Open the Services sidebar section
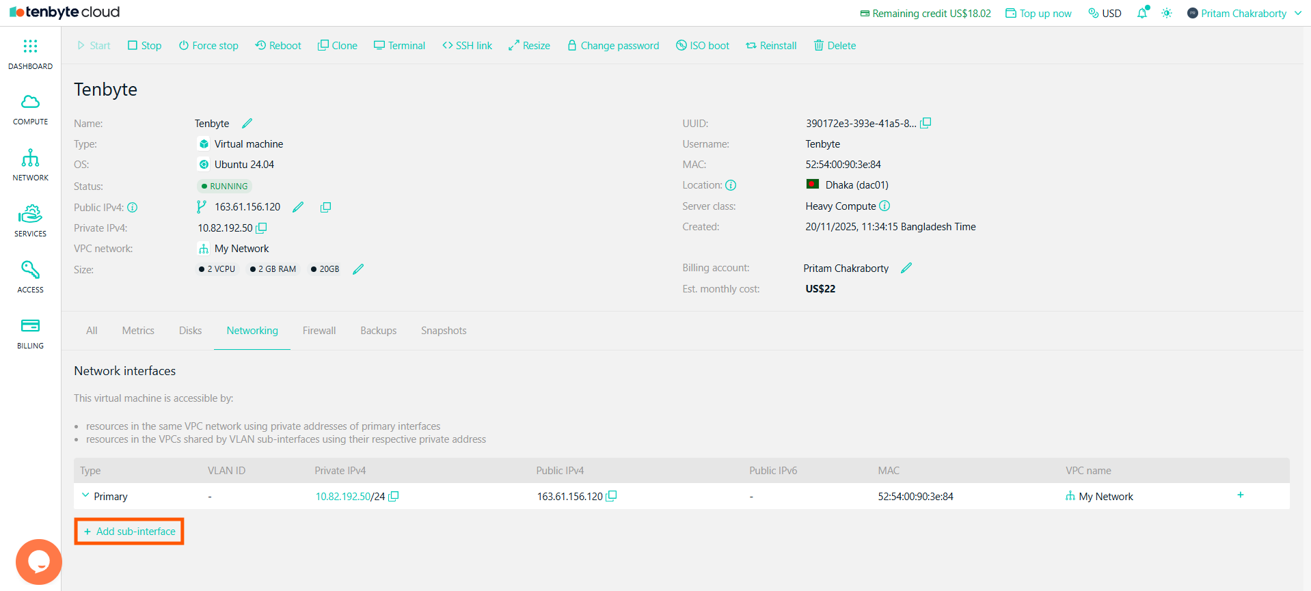This screenshot has height=591, width=1311. pos(30,221)
